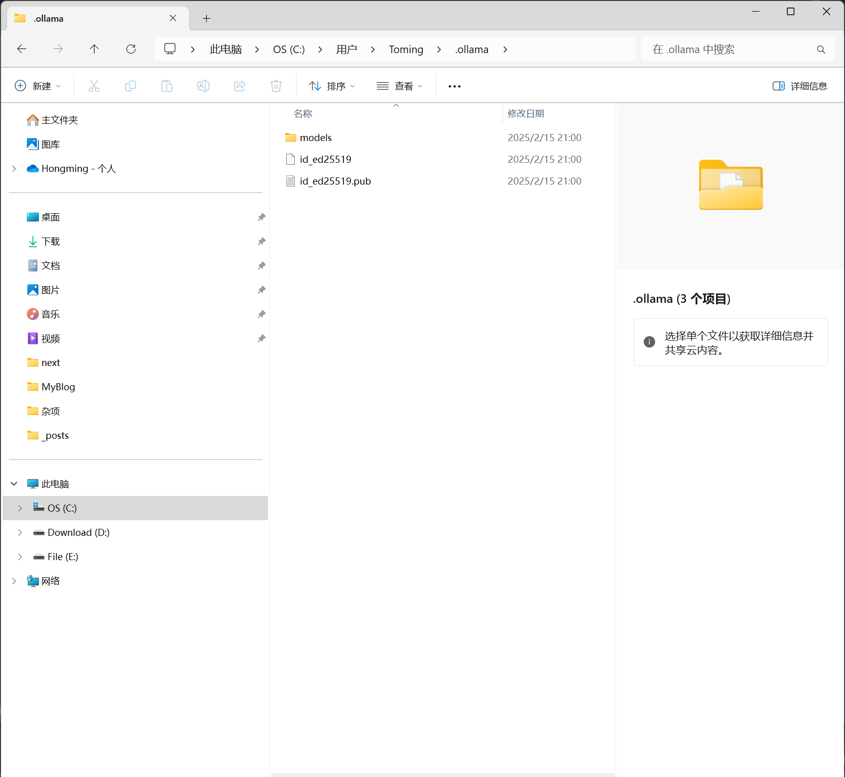The width and height of the screenshot is (845, 777).
Task: Open the three-dots See more menu
Action: (x=455, y=86)
